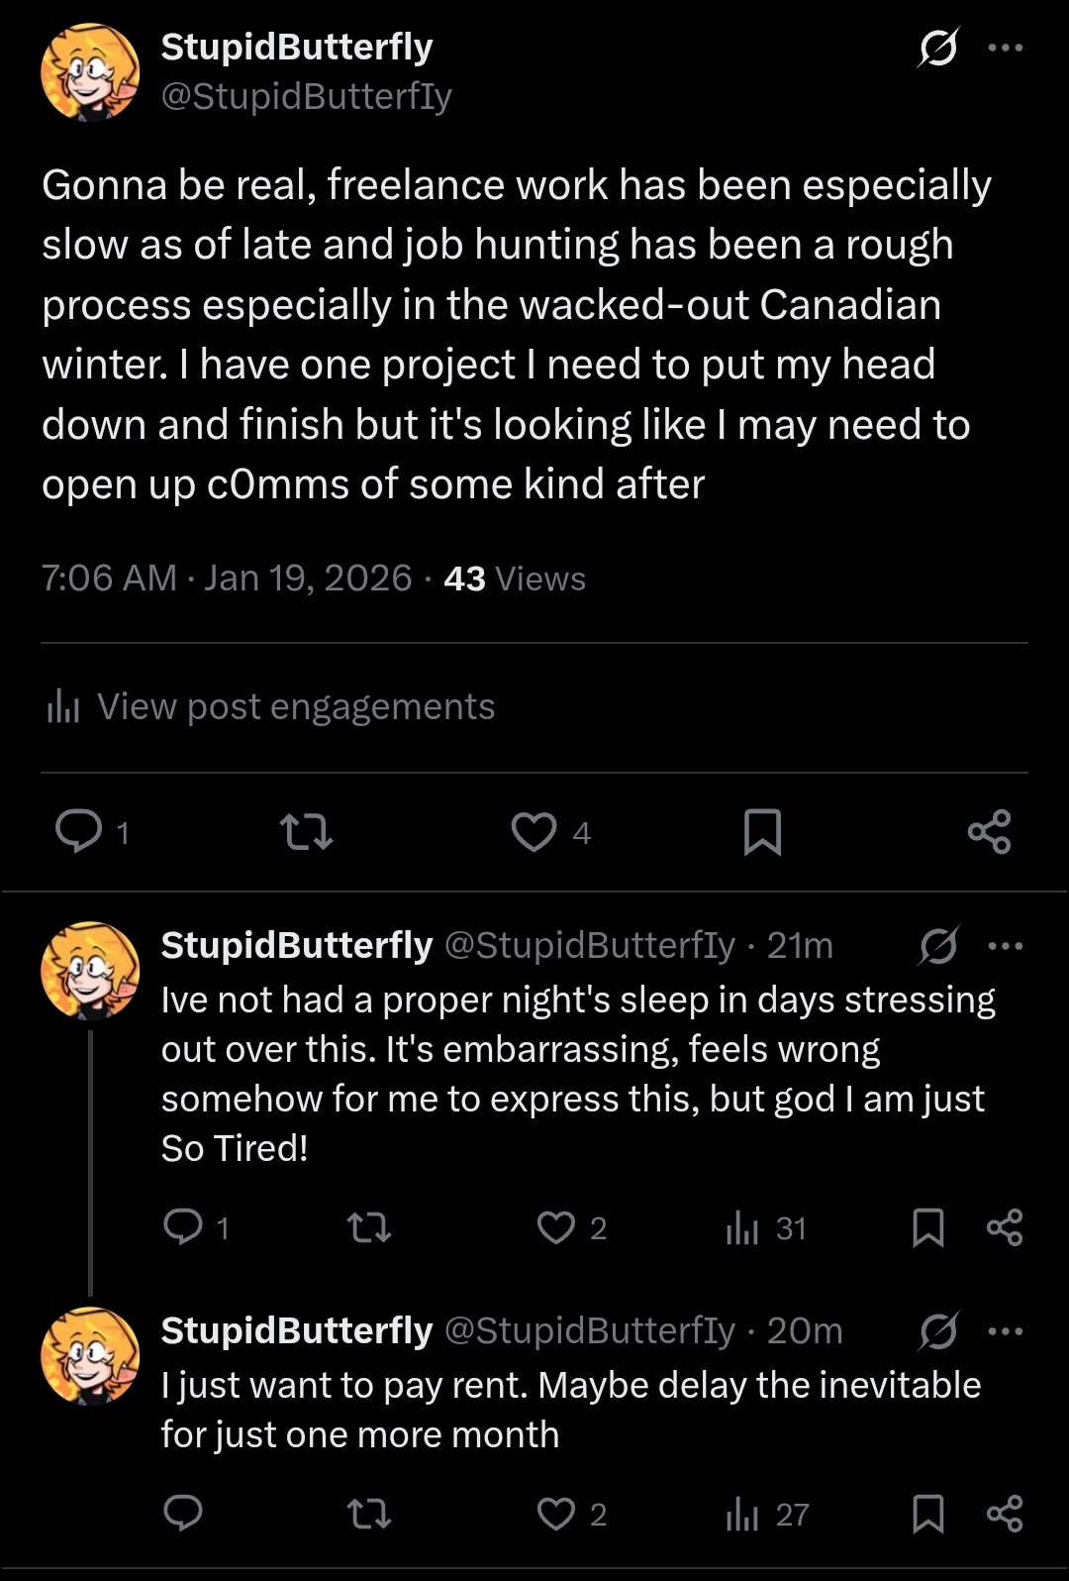
Task: Reply to the "pay rent" post
Action: (x=183, y=1514)
